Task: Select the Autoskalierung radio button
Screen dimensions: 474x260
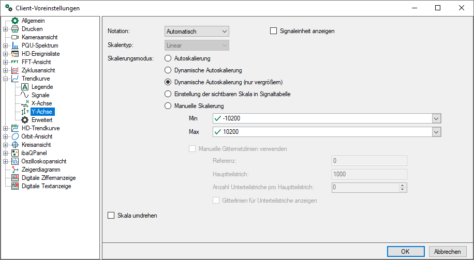Action: click(x=167, y=58)
